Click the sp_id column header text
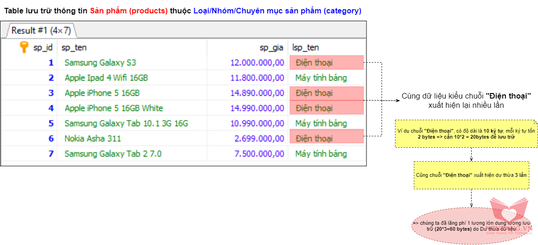Screen dimensions: 538x245 43,47
